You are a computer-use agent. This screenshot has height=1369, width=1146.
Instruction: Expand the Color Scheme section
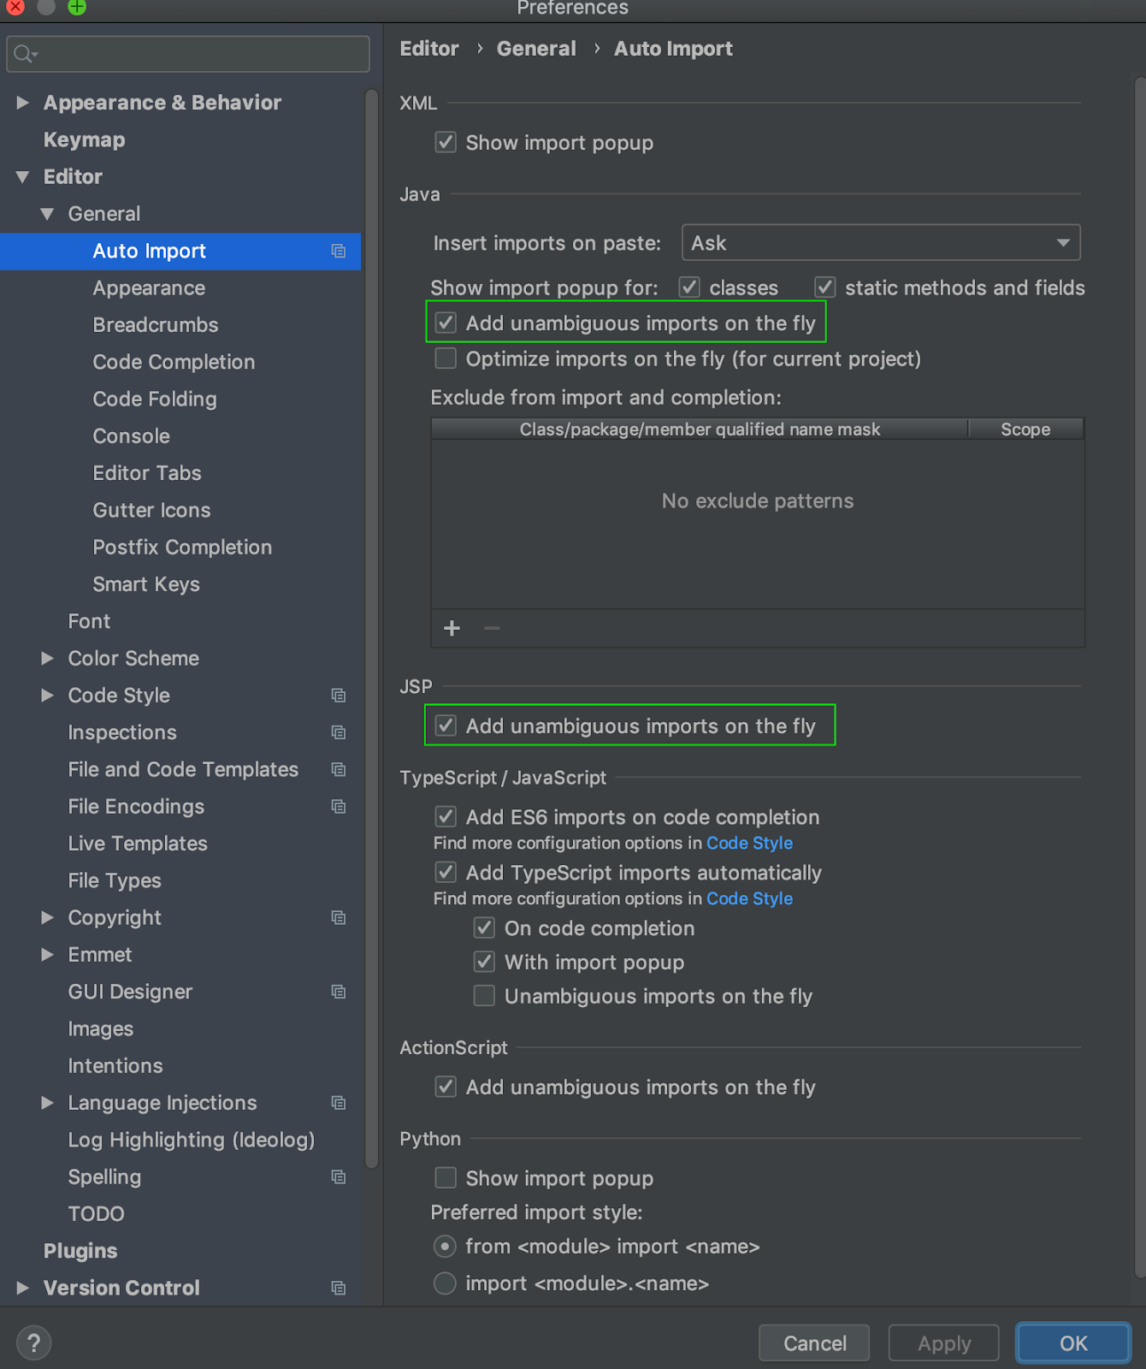point(48,658)
